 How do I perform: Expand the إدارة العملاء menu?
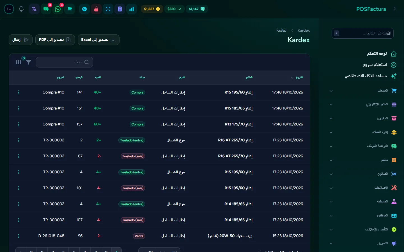pyautogui.click(x=362, y=132)
